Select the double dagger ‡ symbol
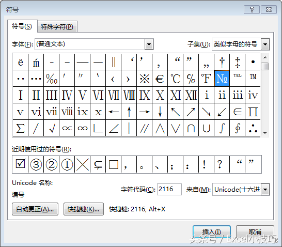Viewport: 282px width, 247px height. click(x=237, y=61)
